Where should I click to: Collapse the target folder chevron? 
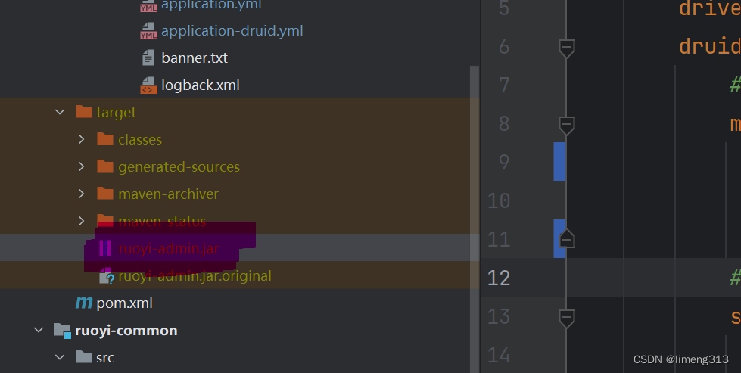[60, 113]
